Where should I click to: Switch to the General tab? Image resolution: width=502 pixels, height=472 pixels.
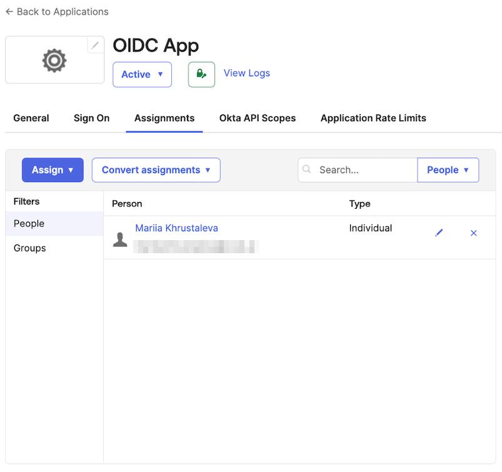[31, 118]
